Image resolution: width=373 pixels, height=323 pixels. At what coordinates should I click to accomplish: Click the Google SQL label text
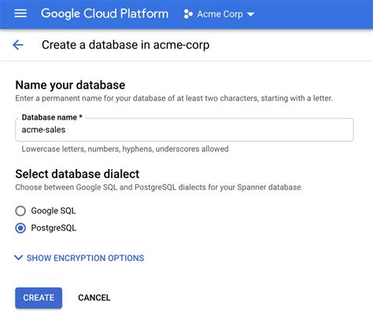(x=54, y=211)
